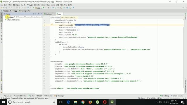The image size is (187, 105).
Task: Toggle the Gradle Console tool window
Action: point(177,96)
